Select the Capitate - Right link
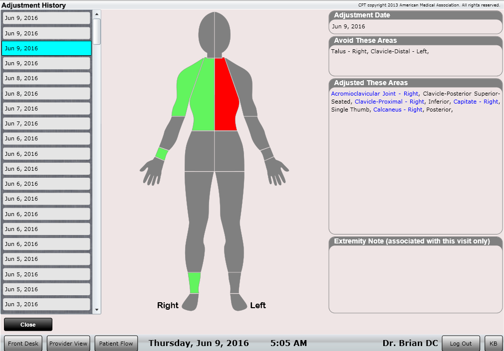 click(475, 102)
